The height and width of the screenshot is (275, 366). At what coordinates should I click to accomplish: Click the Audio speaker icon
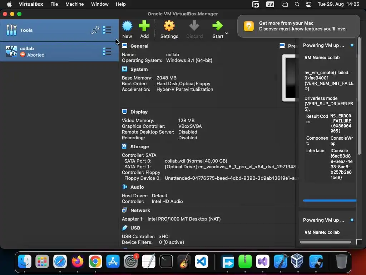coord(125,187)
